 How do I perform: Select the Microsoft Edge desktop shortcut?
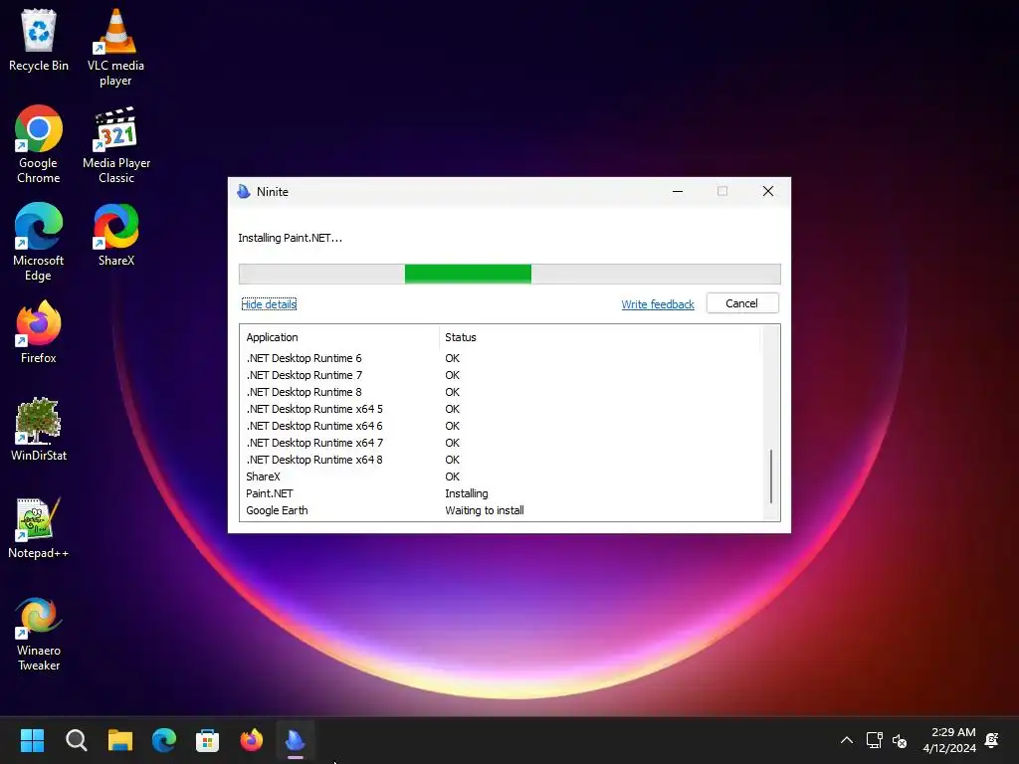pyautogui.click(x=39, y=242)
